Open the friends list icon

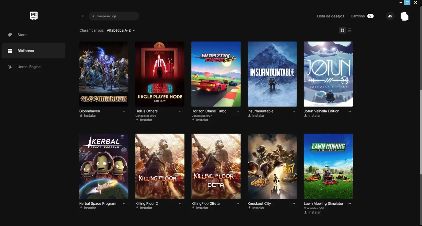pos(390,16)
